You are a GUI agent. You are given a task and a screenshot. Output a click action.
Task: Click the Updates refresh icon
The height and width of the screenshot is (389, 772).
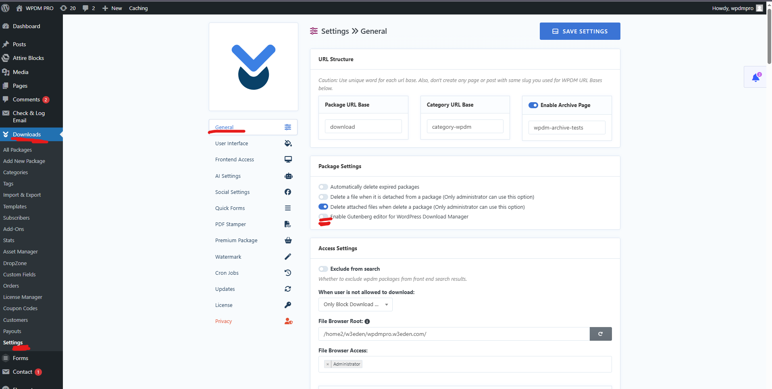coord(288,289)
